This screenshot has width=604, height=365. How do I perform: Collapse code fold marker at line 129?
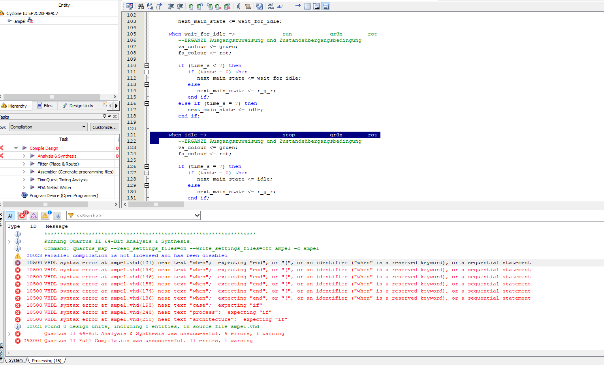147,185
